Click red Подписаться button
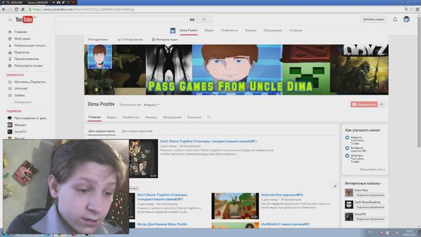The image size is (421, 237). coord(364,104)
